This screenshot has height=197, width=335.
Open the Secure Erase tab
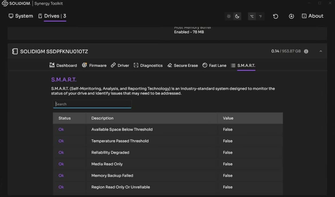coord(182,65)
